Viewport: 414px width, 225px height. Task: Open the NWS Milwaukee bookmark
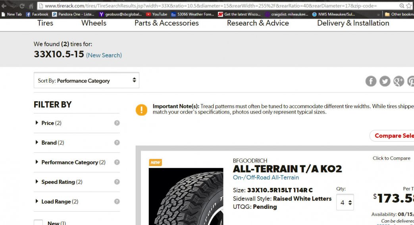(333, 14)
